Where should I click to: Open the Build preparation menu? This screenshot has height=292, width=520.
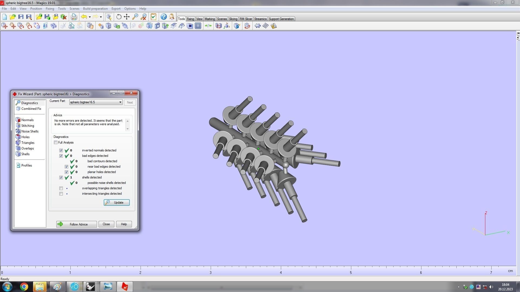(x=95, y=9)
